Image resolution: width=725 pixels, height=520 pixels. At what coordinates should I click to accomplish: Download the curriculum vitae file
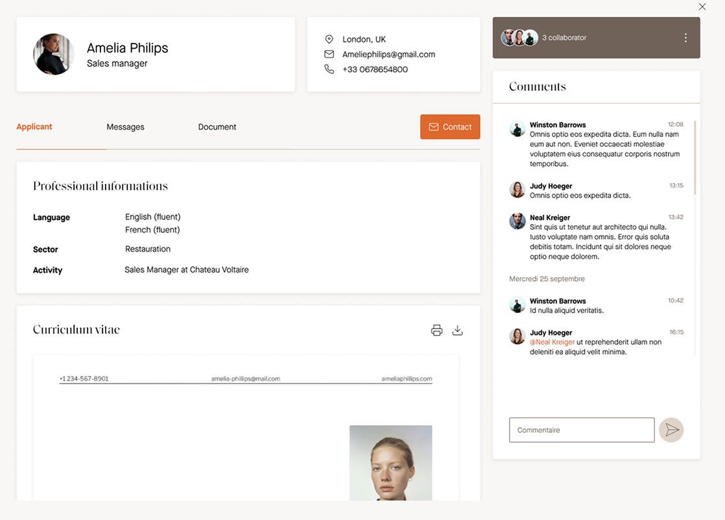[x=457, y=330]
